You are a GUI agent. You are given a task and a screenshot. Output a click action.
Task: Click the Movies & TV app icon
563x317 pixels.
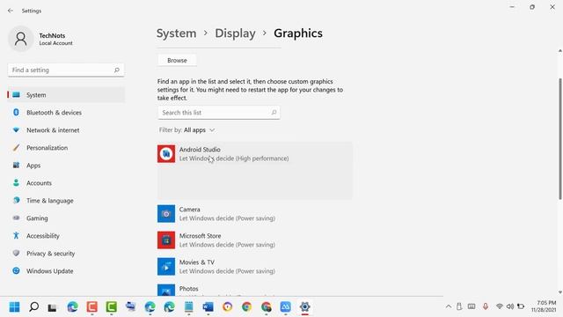166,267
